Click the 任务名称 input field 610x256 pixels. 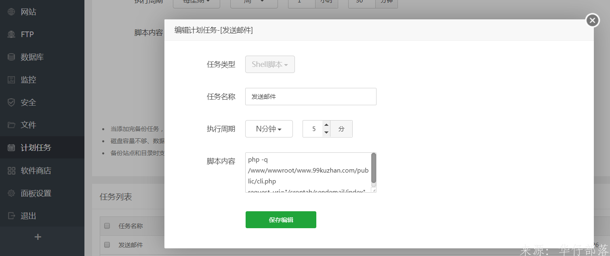tap(310, 97)
